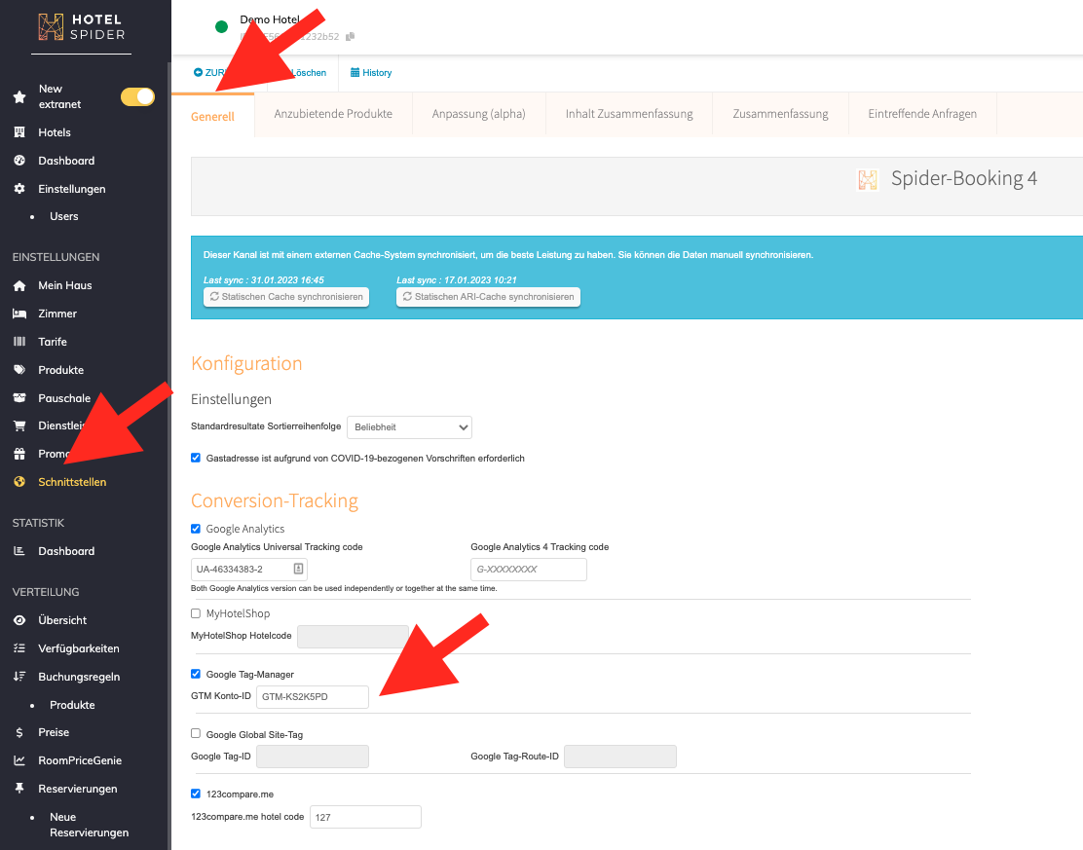Click the Tarife barcode icon

click(x=19, y=342)
